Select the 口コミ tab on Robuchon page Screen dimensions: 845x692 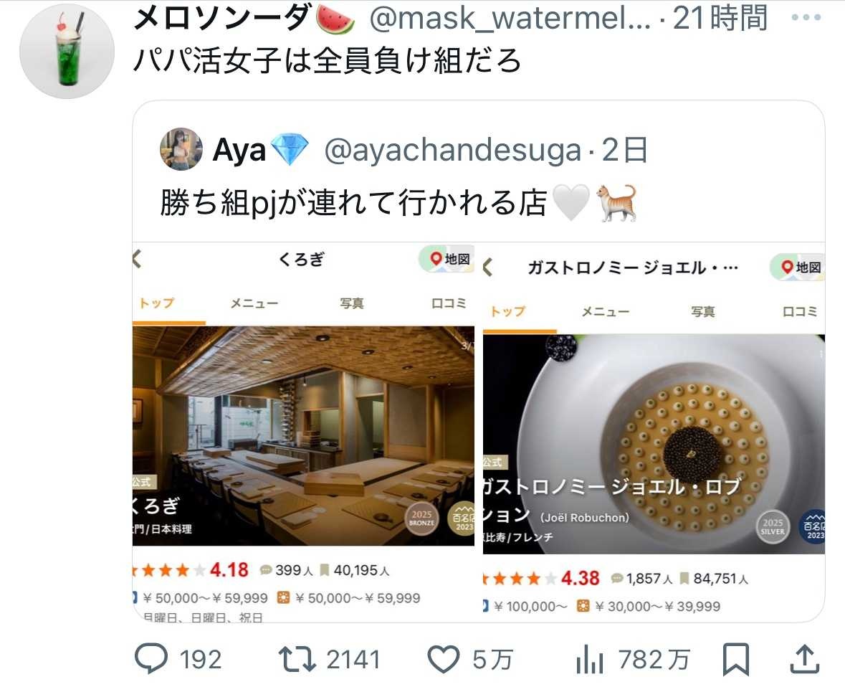pyautogui.click(x=800, y=311)
